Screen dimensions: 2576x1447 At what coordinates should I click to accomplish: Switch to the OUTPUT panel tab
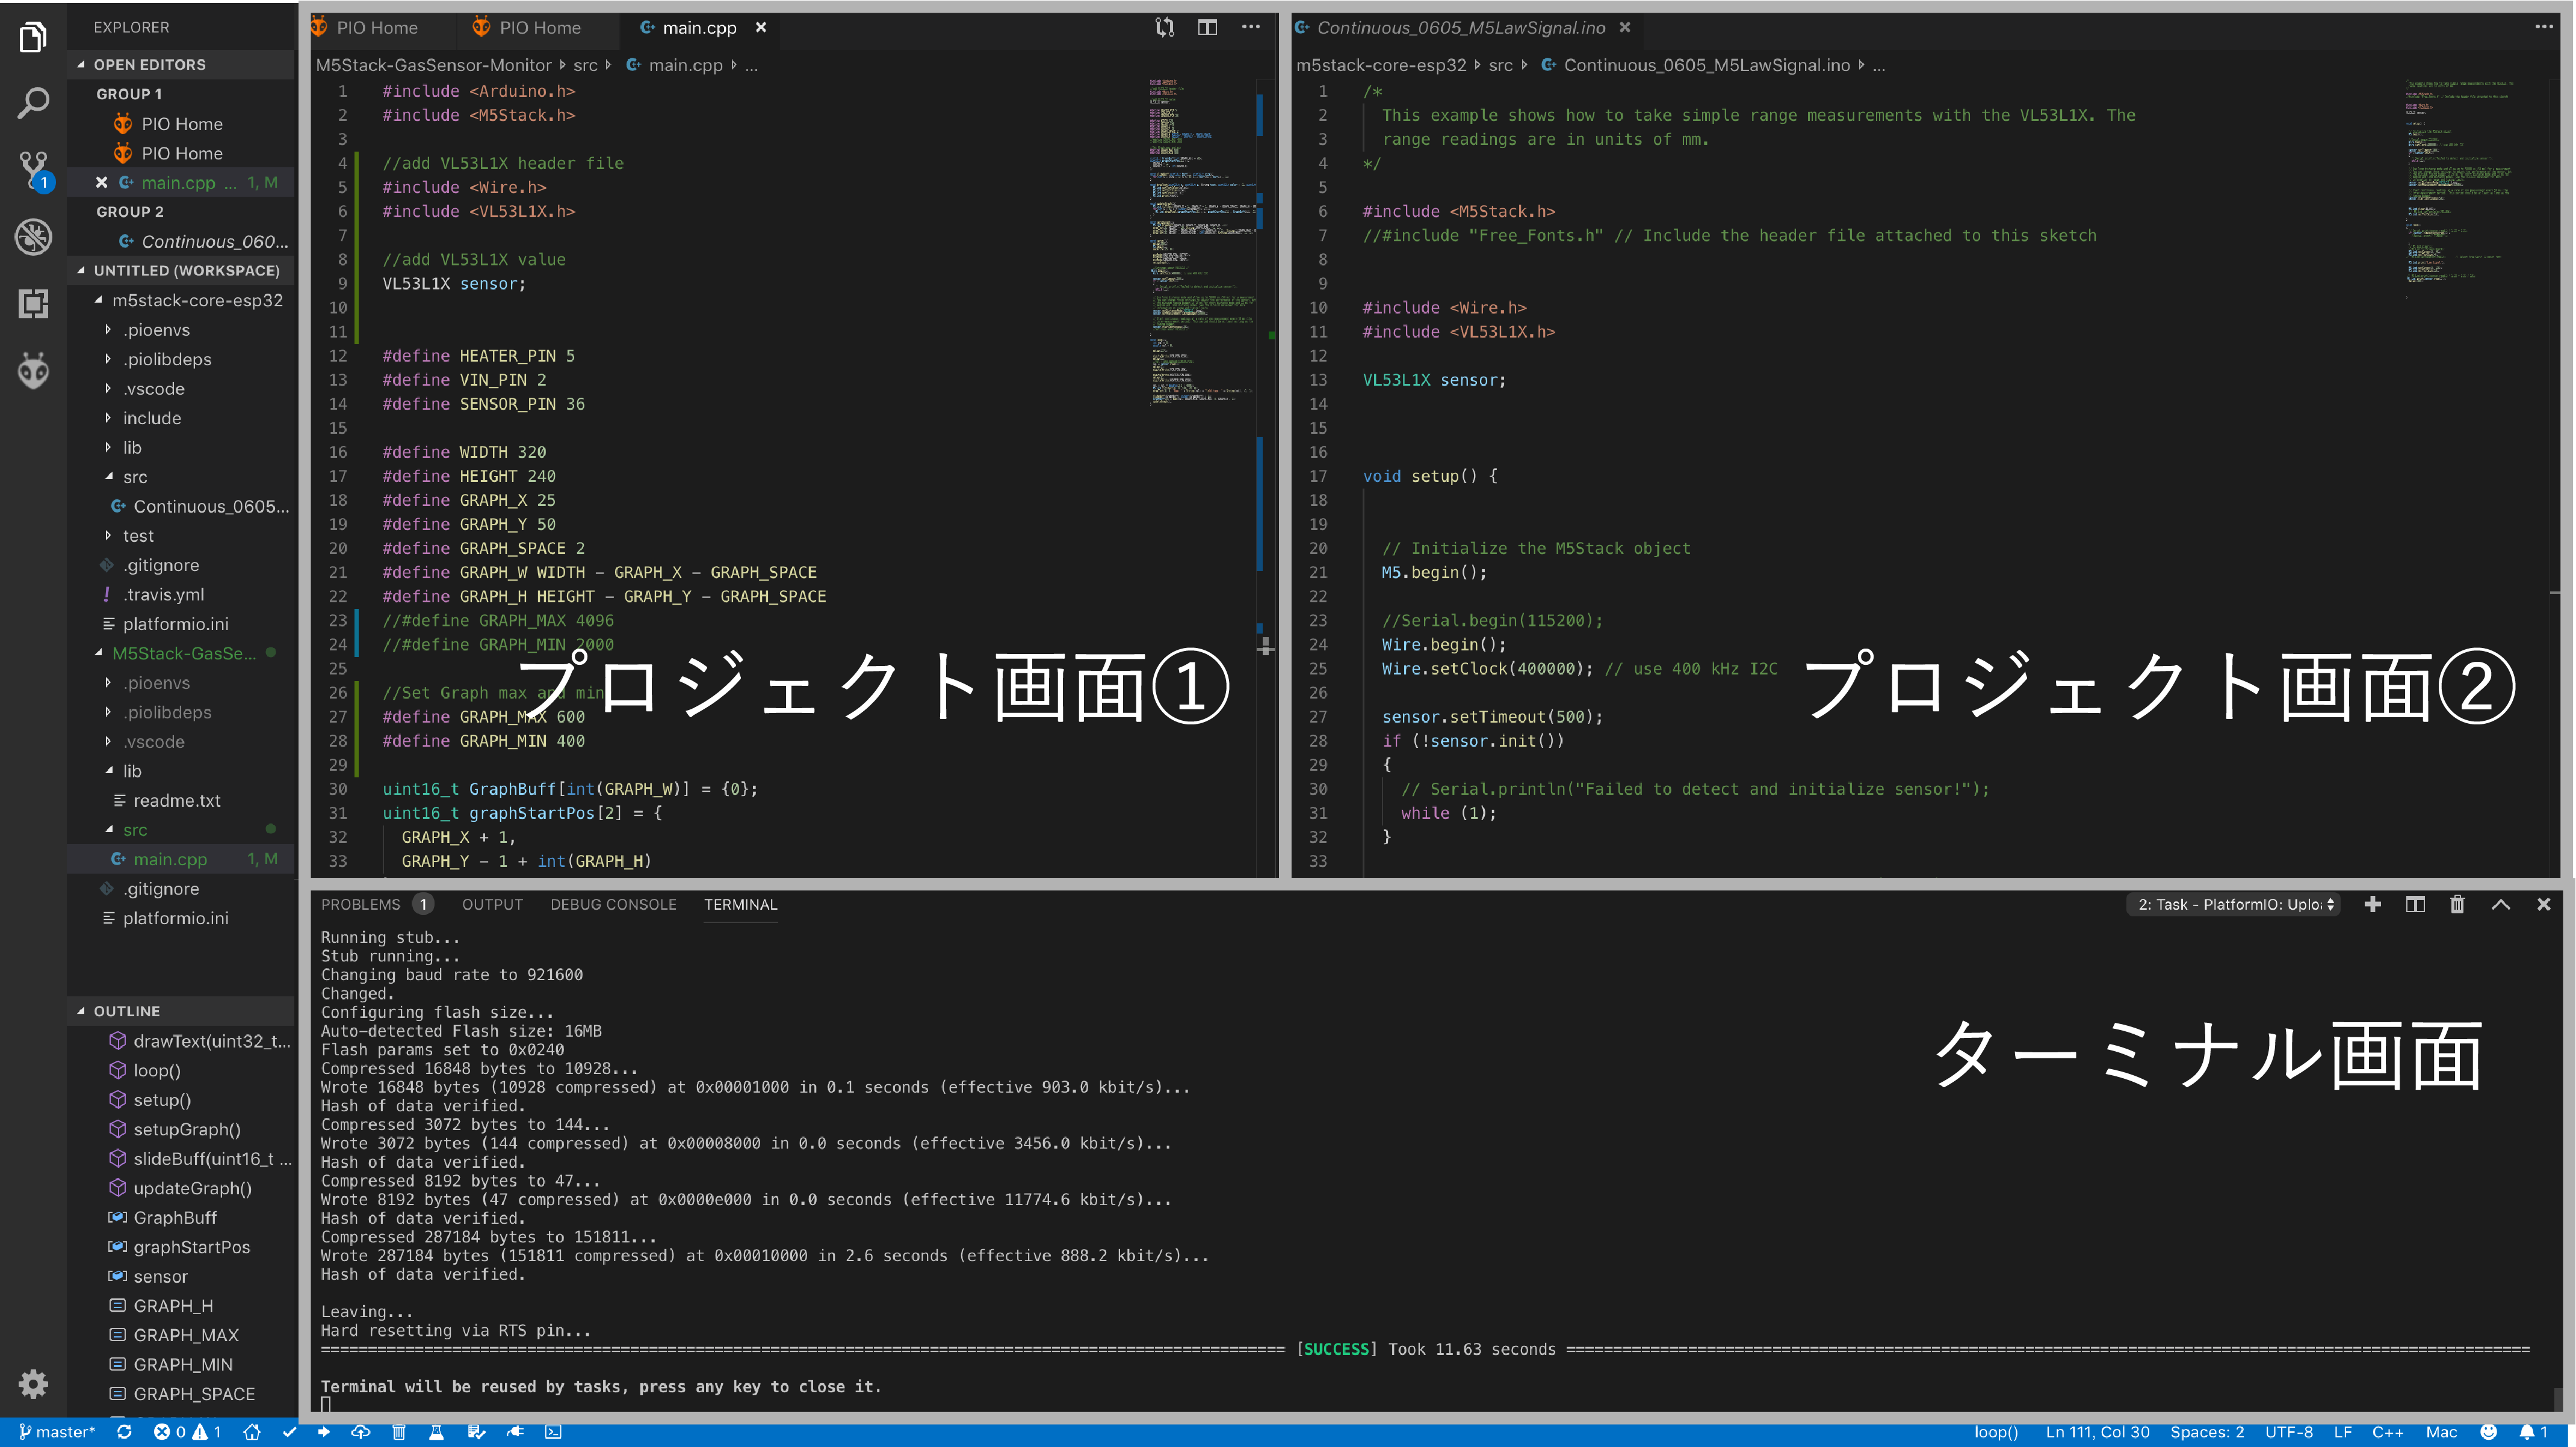coord(492,904)
